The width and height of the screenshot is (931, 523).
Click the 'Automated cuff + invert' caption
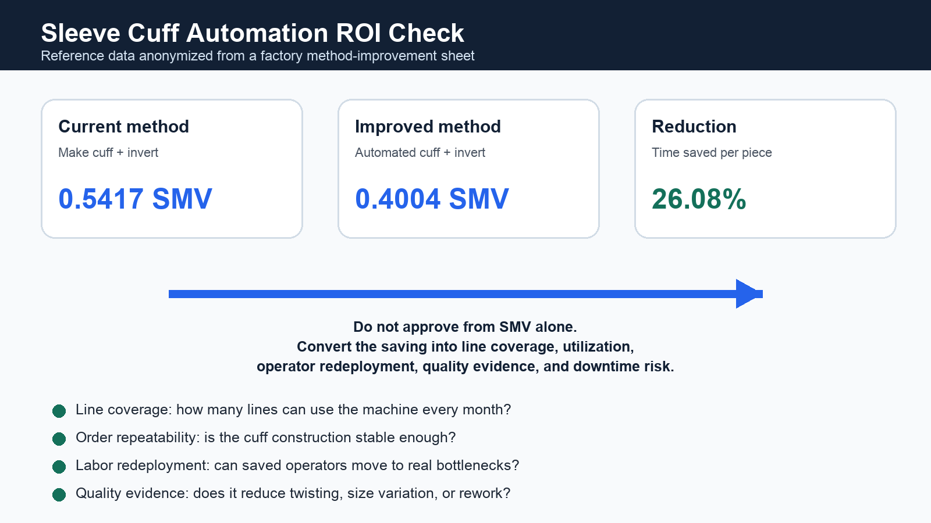[420, 152]
